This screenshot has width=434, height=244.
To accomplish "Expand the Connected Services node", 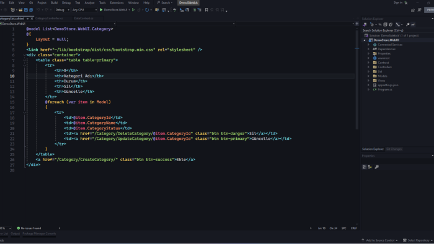I will 368,45.
